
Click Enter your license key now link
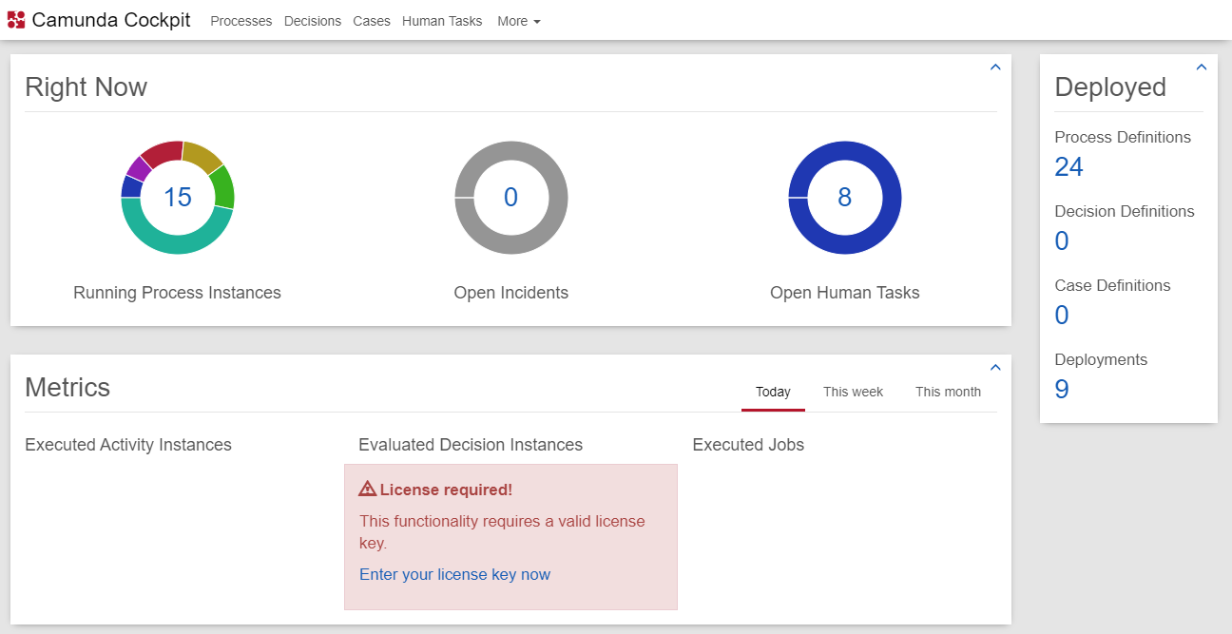coord(454,574)
